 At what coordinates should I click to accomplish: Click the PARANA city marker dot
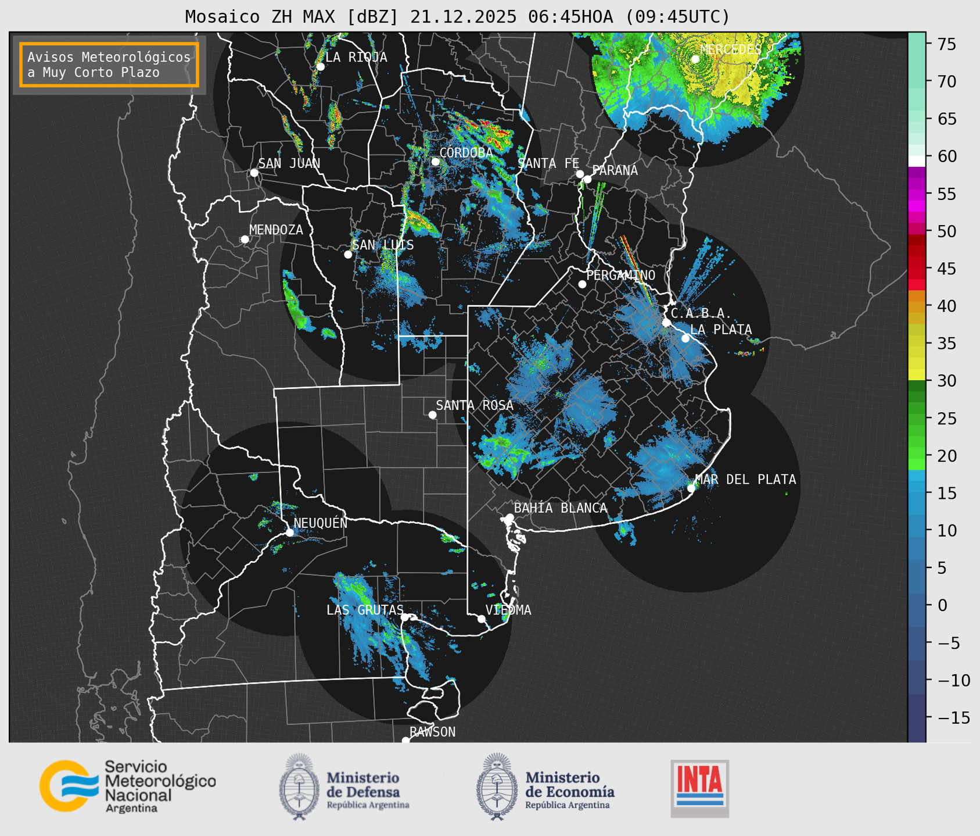(x=587, y=179)
